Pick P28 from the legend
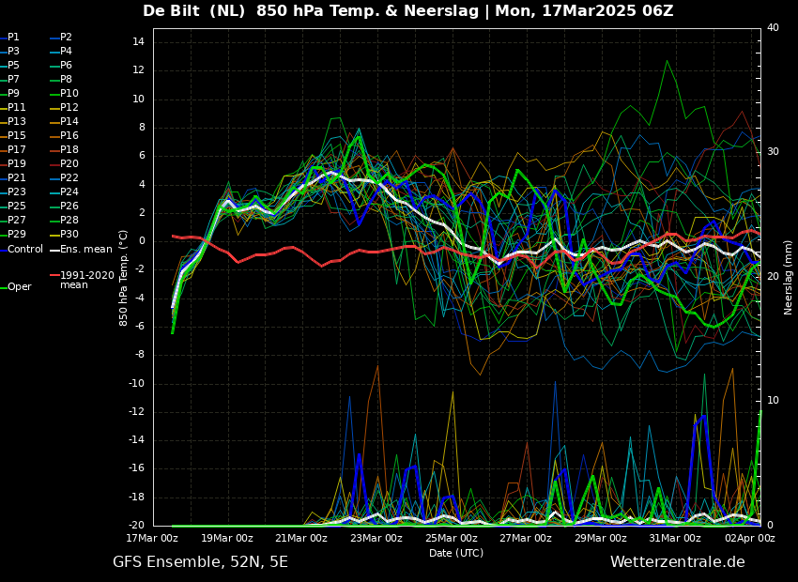 coord(64,220)
